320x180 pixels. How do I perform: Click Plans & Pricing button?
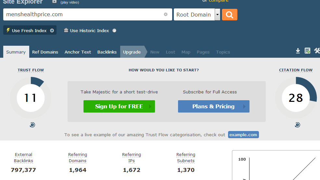(214, 106)
